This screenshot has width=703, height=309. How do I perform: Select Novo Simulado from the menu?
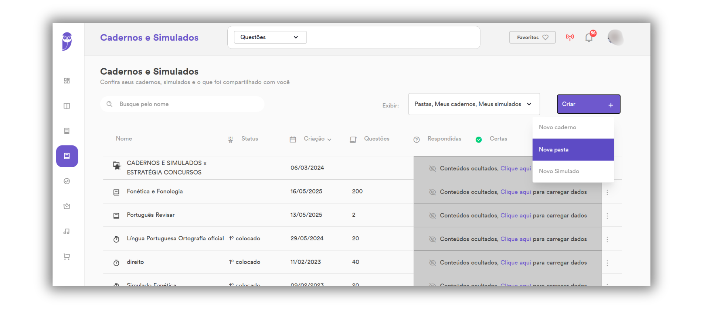click(x=573, y=171)
